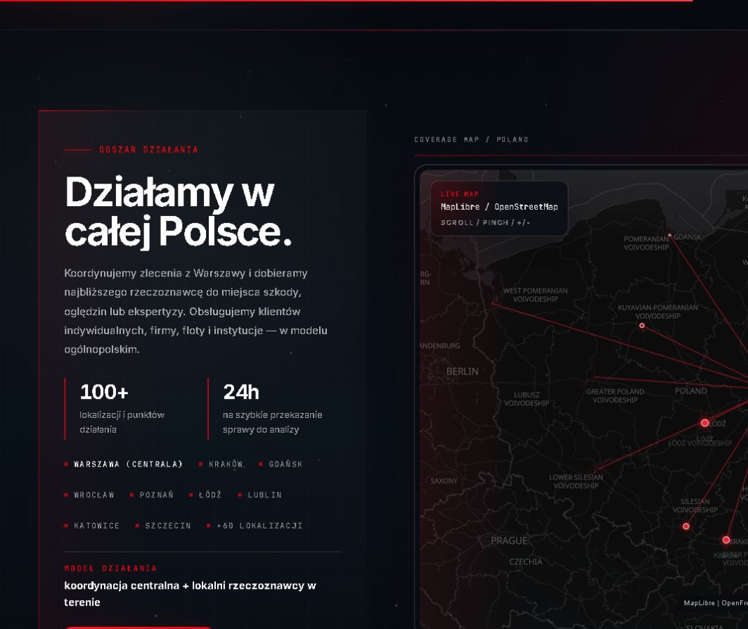Screen dimensions: 748x629
Task: Select the Szczecin location tag
Action: click(x=163, y=526)
